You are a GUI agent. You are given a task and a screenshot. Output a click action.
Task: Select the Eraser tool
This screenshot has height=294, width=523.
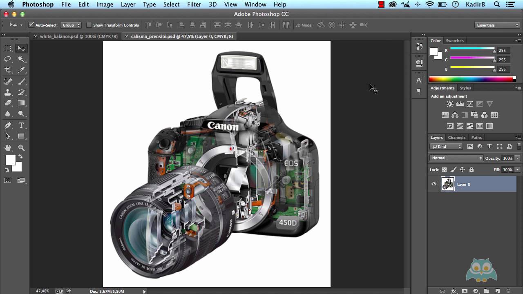8,103
